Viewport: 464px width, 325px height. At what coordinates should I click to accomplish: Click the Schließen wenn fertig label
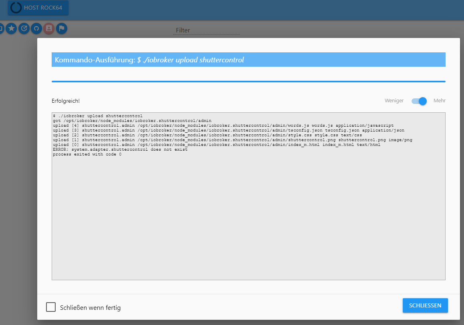click(90, 307)
